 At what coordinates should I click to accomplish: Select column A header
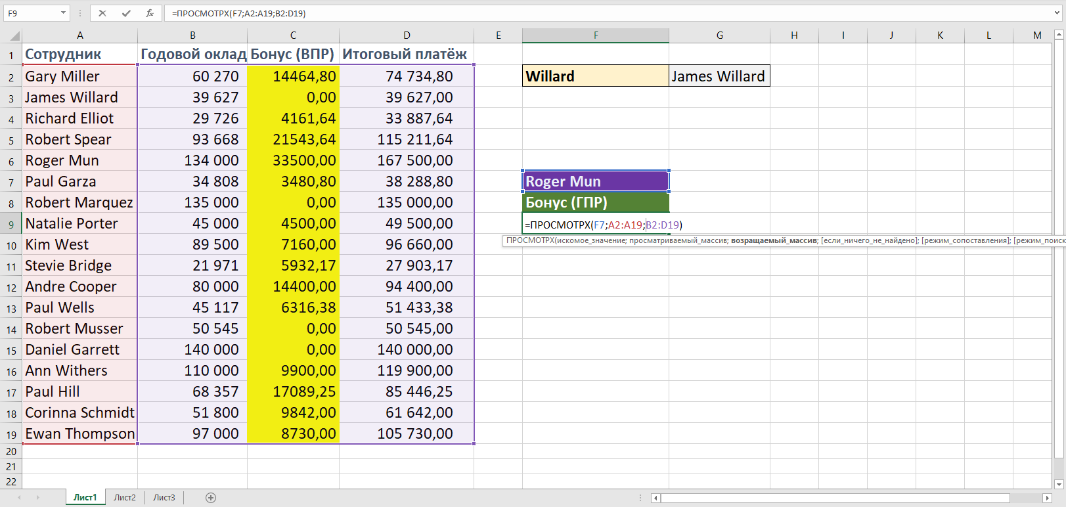coord(80,35)
